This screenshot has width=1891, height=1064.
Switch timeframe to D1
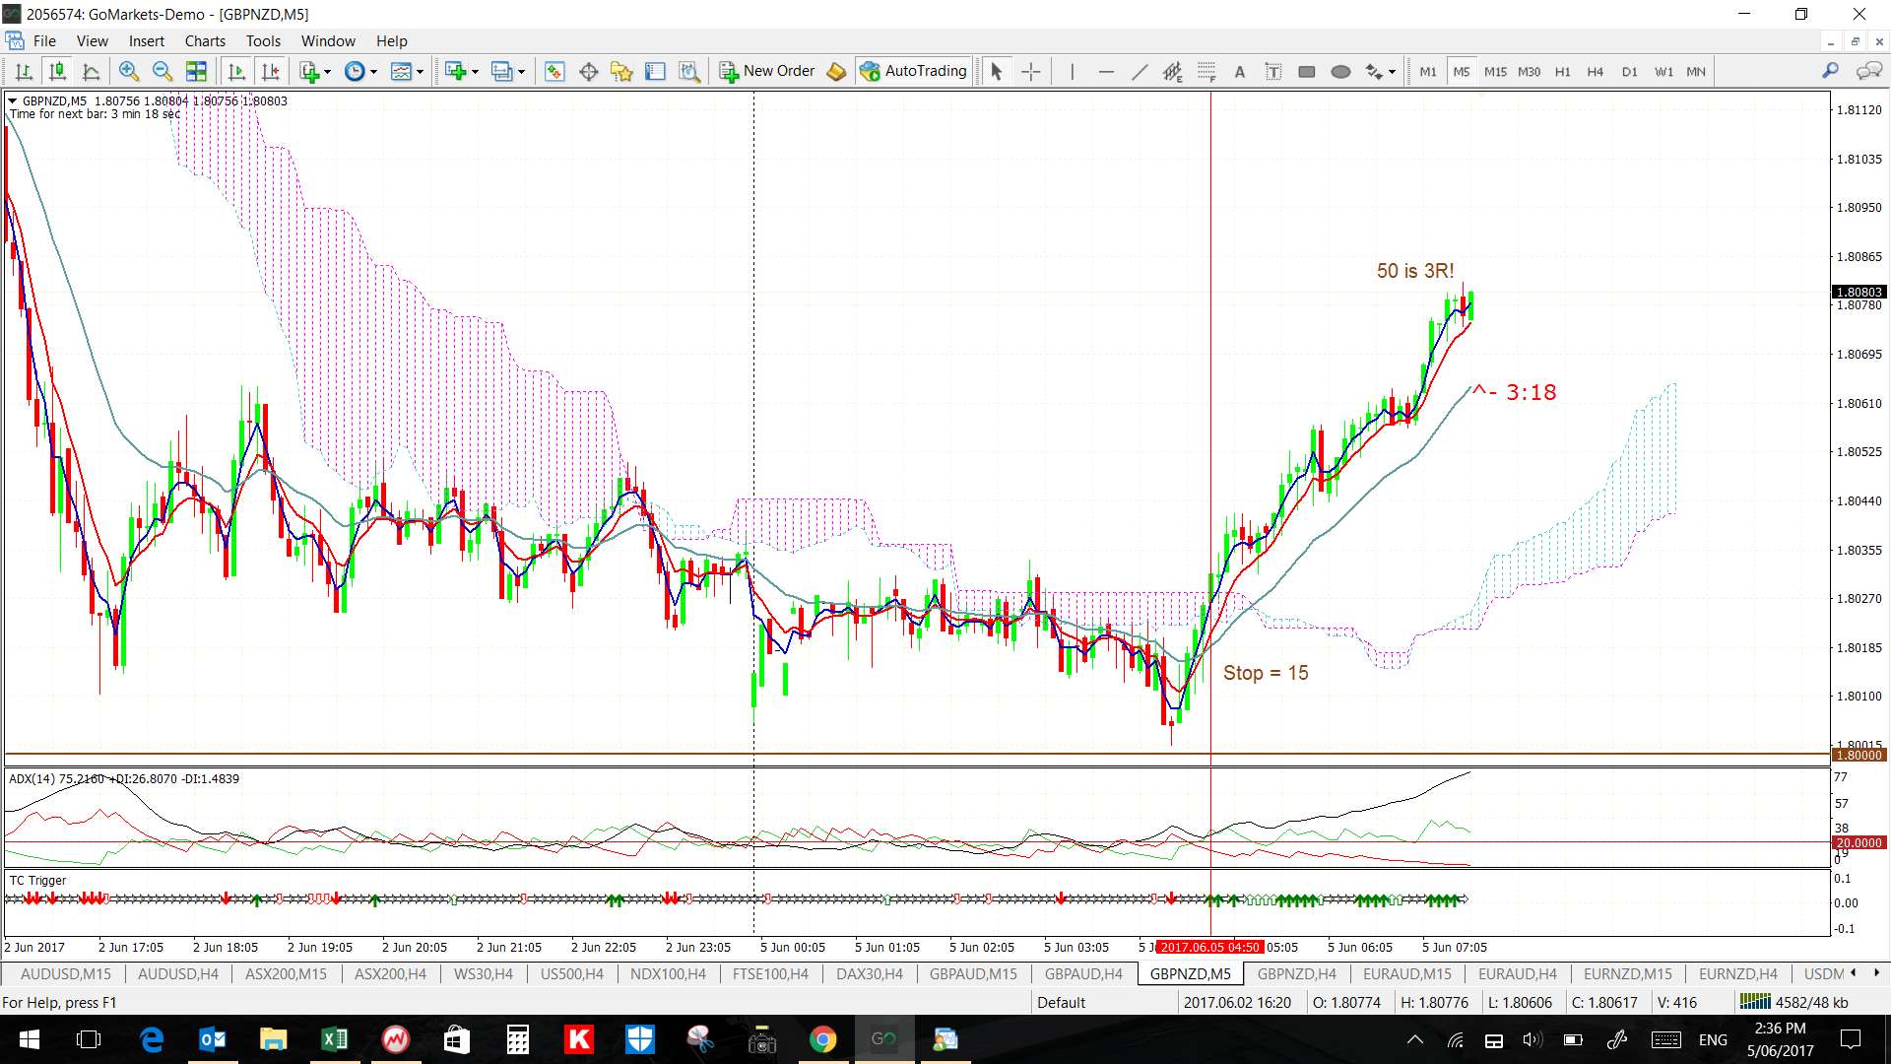tap(1629, 71)
